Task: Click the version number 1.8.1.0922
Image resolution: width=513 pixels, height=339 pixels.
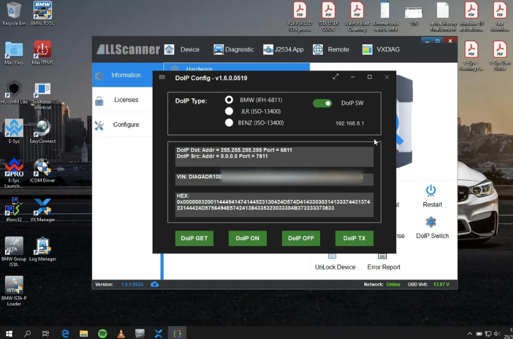Action: (132, 284)
